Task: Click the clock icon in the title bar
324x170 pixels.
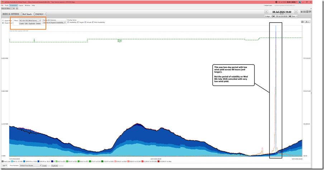Action: tap(276, 2)
